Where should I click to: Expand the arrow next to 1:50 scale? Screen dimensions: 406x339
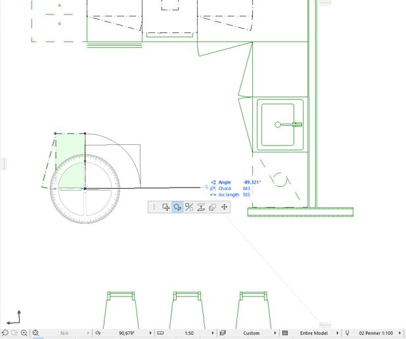[x=214, y=333]
